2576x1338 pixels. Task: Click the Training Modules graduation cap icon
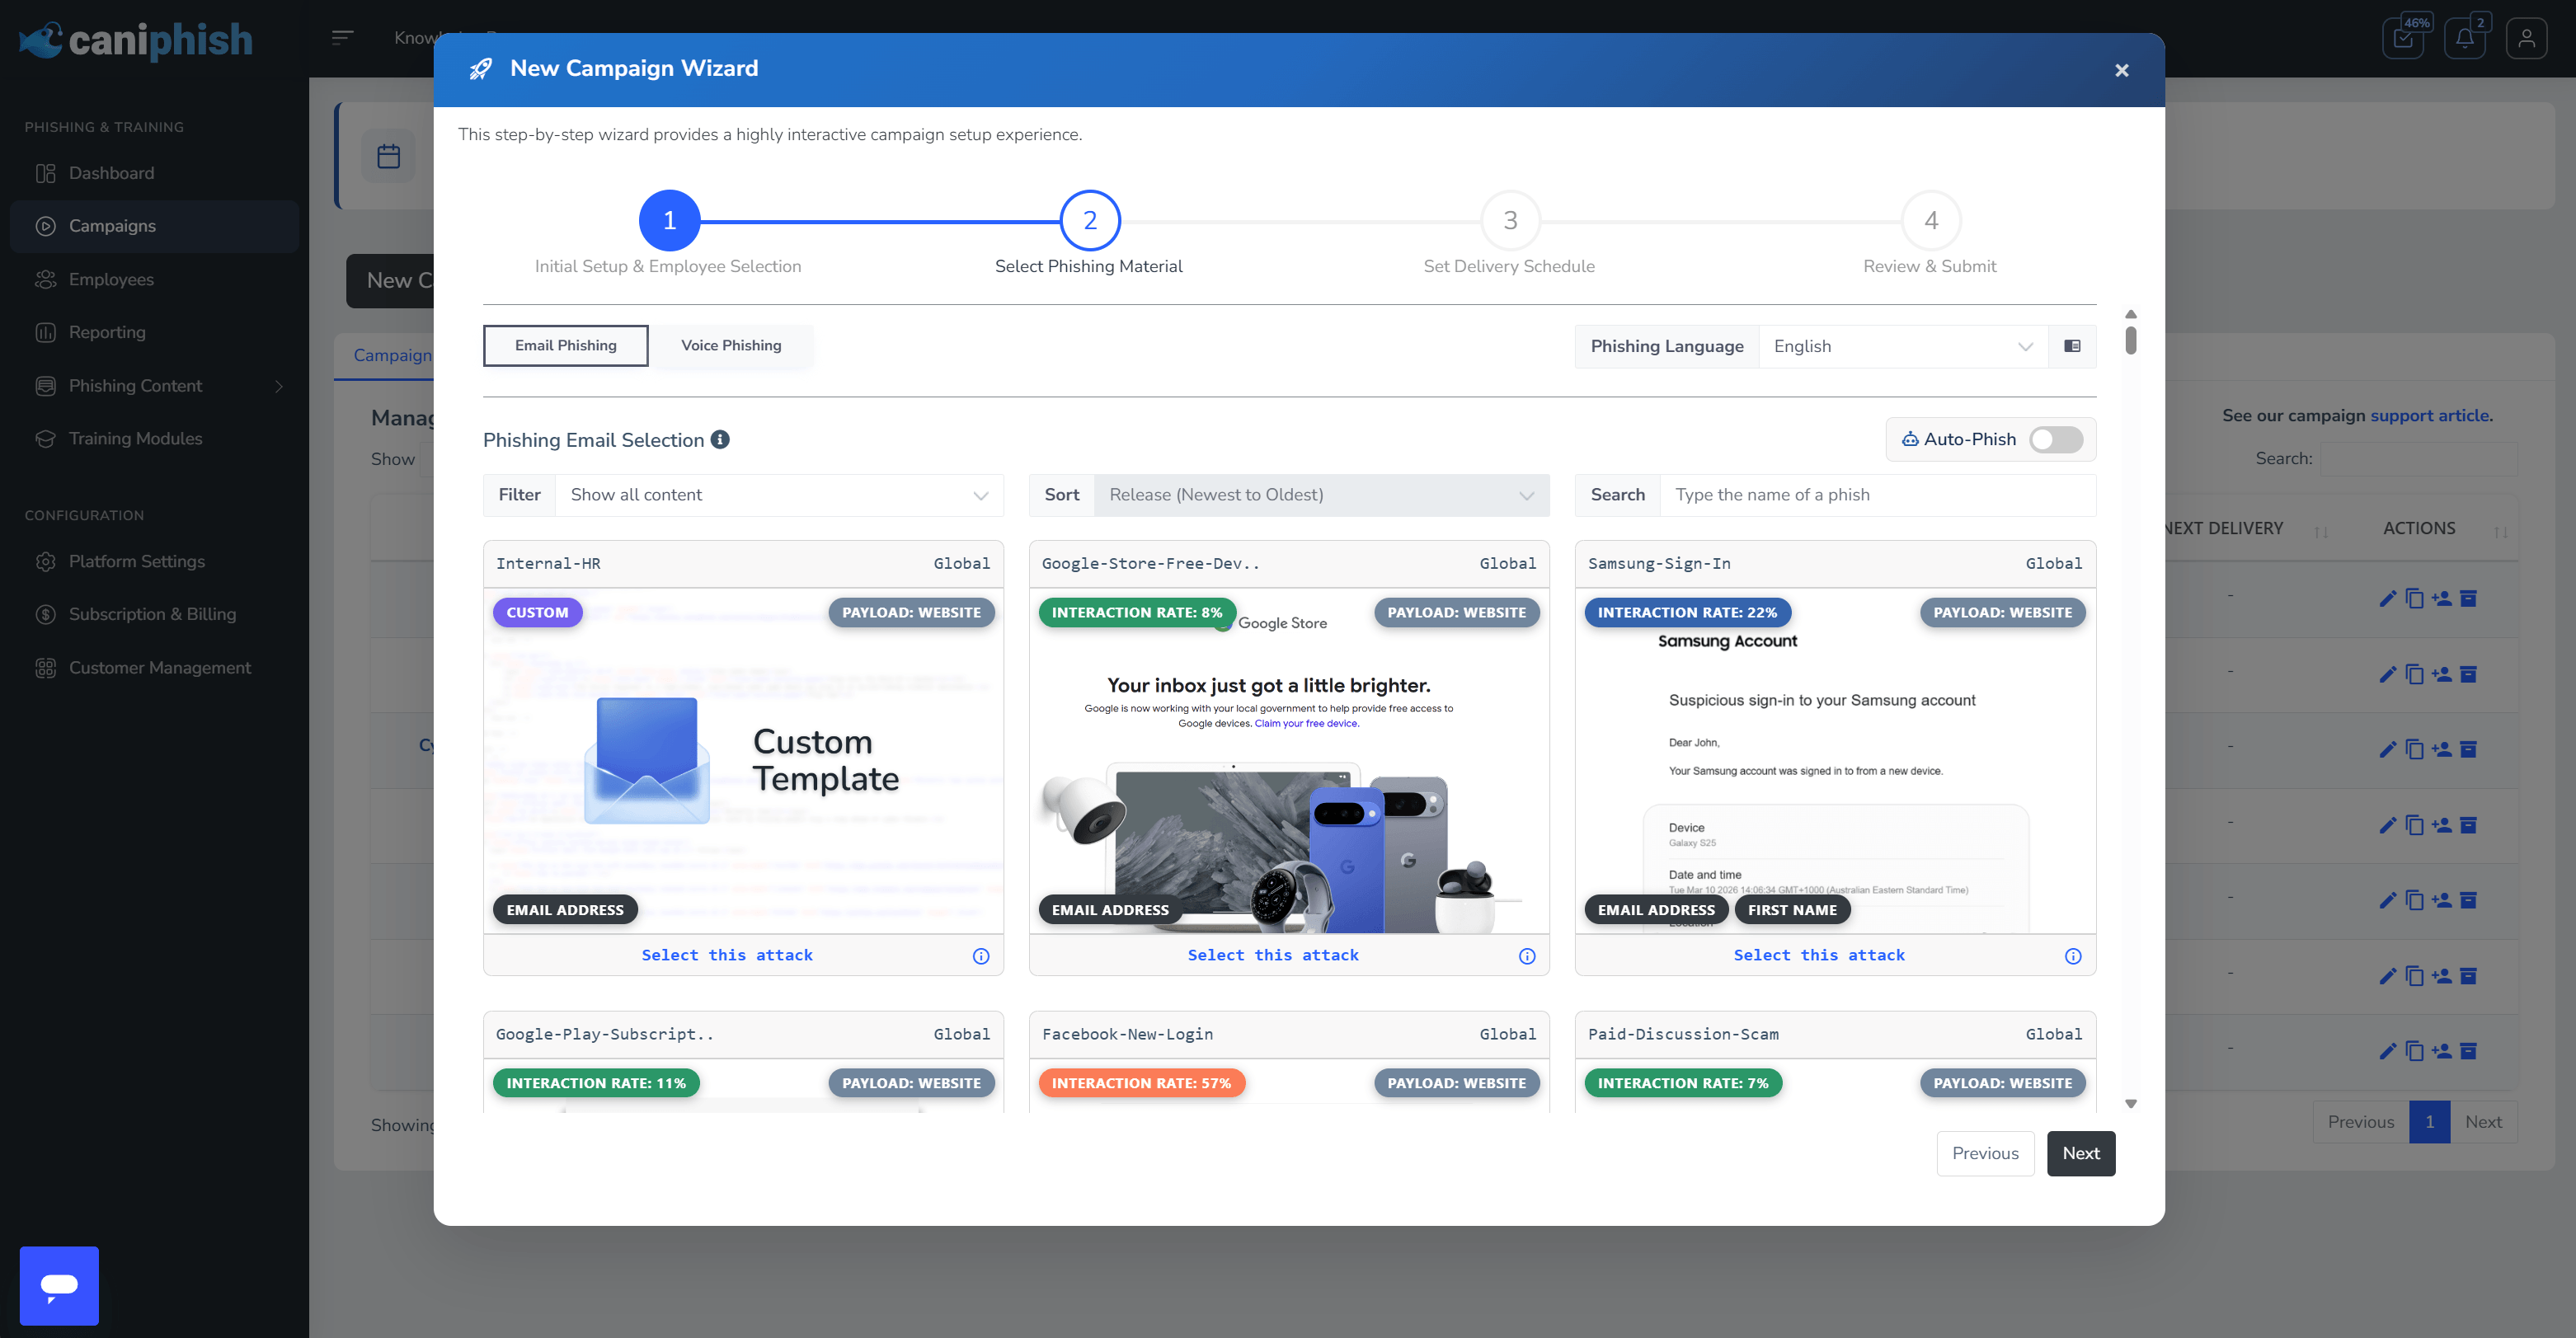pos(45,438)
